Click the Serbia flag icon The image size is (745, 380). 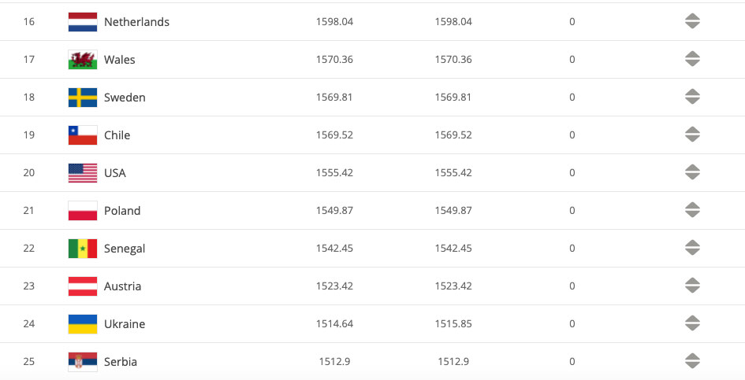coord(83,362)
